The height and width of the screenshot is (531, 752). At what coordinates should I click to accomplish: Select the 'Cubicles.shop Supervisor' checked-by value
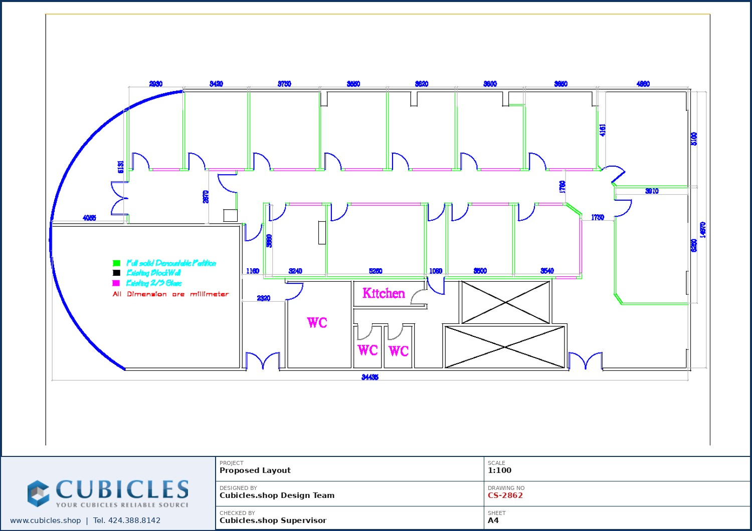pyautogui.click(x=273, y=520)
